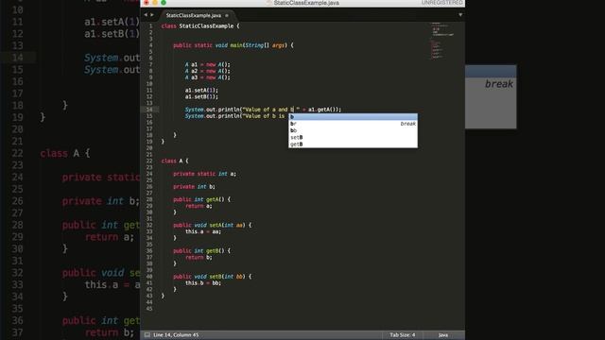Image resolution: width=605 pixels, height=340 pixels.
Task: Click the 'return a;' line
Action: 199,206
